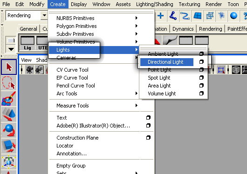Open the Rendering menu set dropdown
This screenshot has width=247, height=174.
[x=44, y=15]
